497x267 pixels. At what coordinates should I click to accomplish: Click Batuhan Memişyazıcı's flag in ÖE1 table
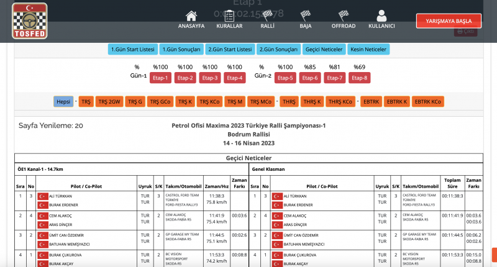pos(43,245)
